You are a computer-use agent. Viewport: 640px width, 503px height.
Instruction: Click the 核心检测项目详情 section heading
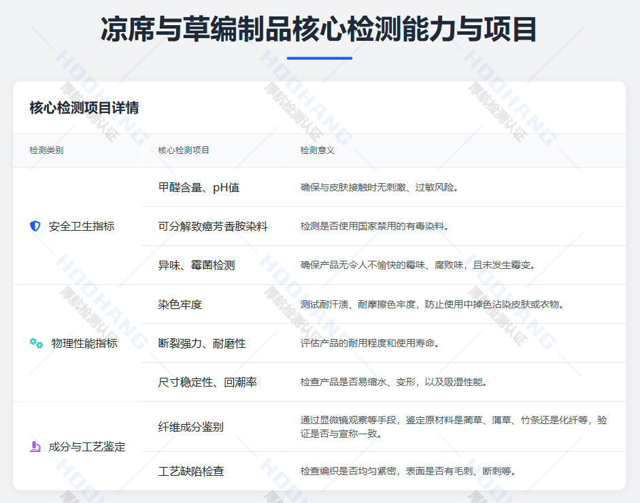click(84, 108)
